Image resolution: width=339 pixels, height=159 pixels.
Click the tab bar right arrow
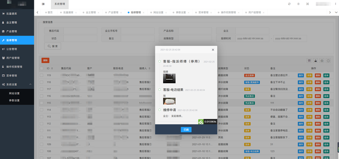[x=330, y=13]
